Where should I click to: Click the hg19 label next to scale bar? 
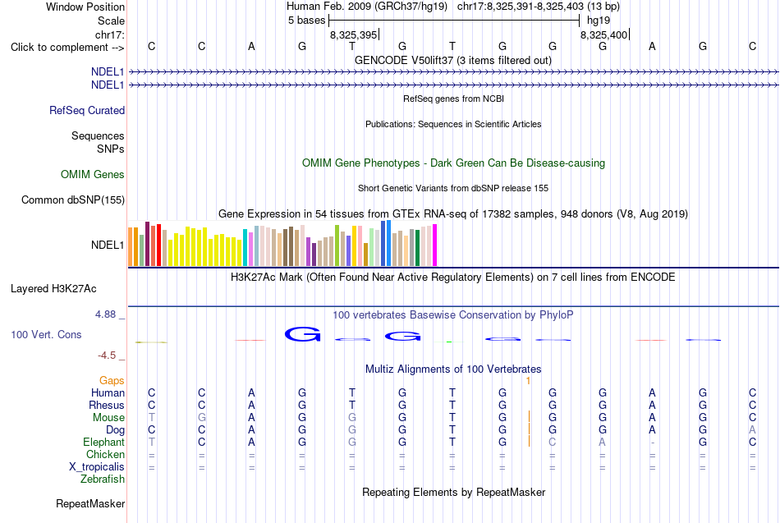[x=599, y=21]
